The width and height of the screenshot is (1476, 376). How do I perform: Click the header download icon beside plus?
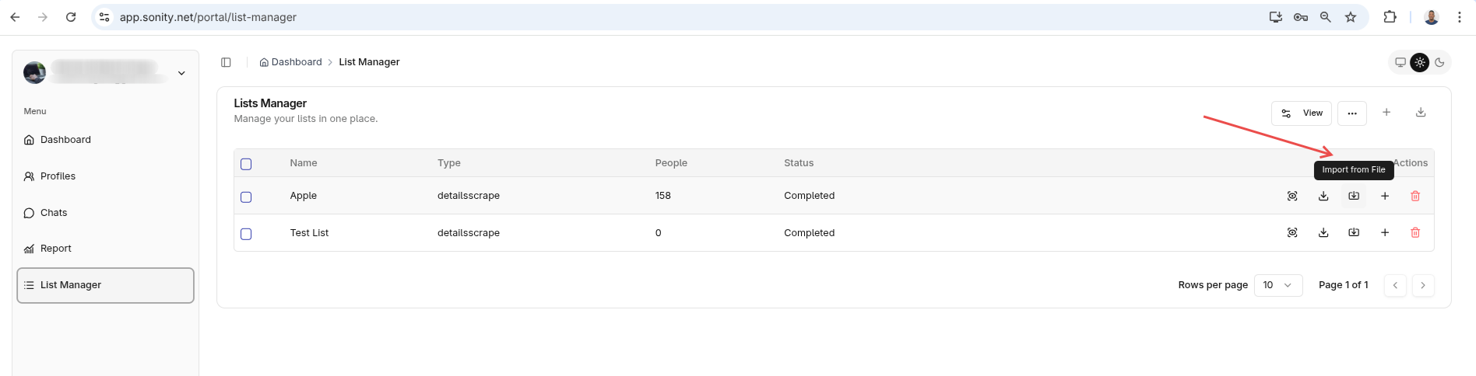click(x=1421, y=113)
